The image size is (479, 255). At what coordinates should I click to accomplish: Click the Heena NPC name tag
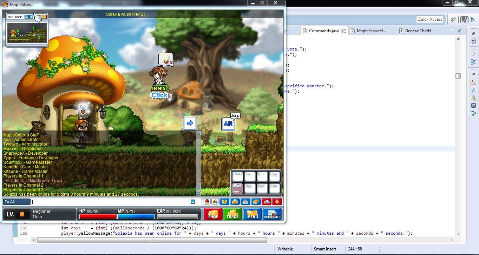pos(158,88)
